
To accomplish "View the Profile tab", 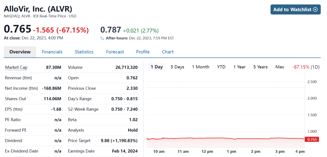I will tap(143, 52).
